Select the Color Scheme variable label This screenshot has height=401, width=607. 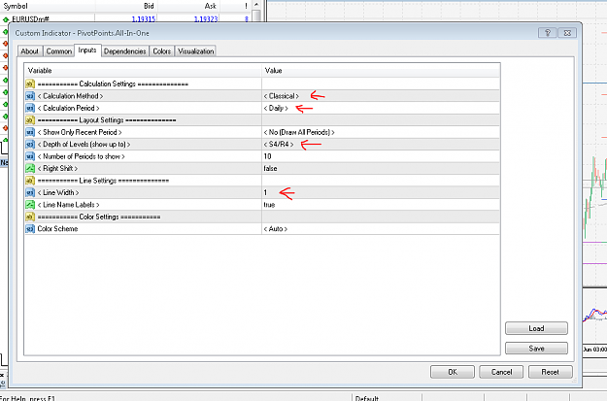(57, 229)
